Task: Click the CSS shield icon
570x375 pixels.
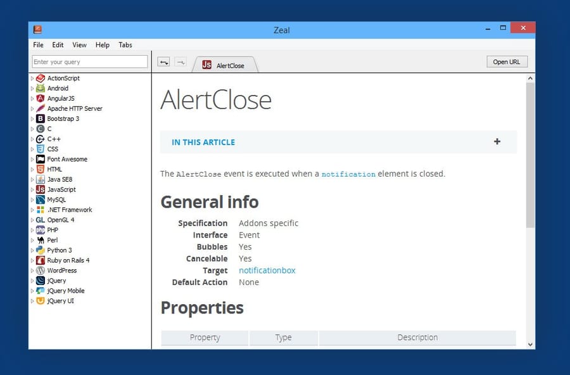Action: point(41,149)
